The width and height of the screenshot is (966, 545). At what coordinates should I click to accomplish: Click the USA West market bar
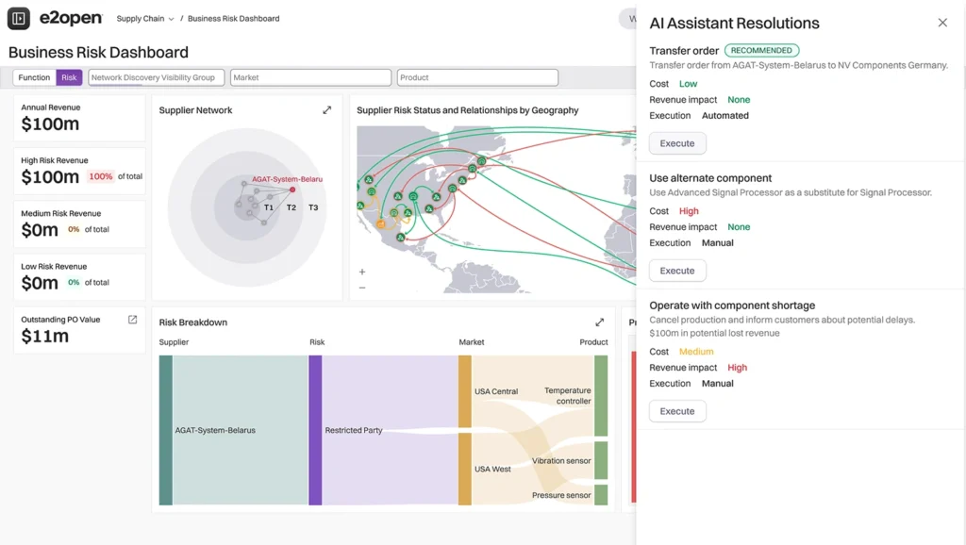pyautogui.click(x=464, y=470)
